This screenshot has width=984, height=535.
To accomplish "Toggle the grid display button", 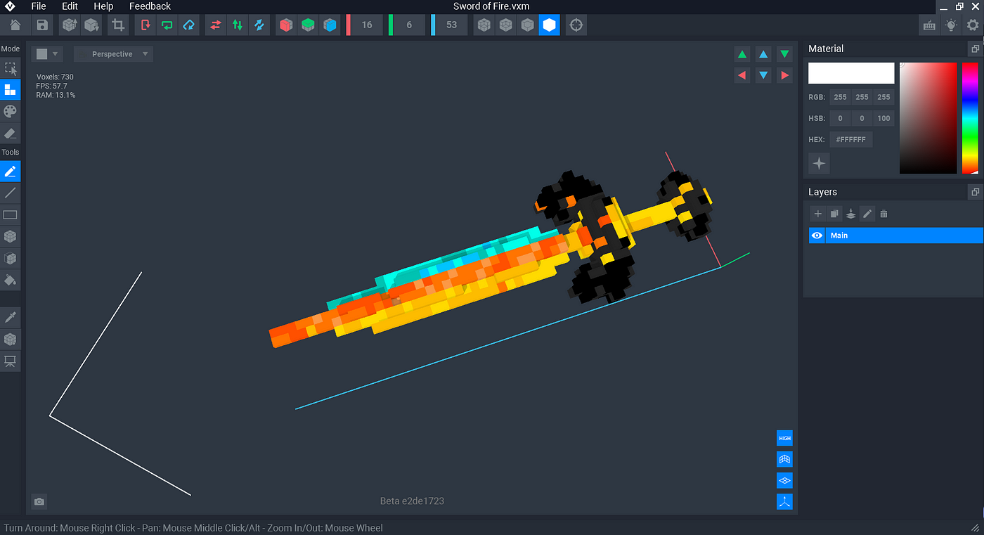I will pos(784,459).
